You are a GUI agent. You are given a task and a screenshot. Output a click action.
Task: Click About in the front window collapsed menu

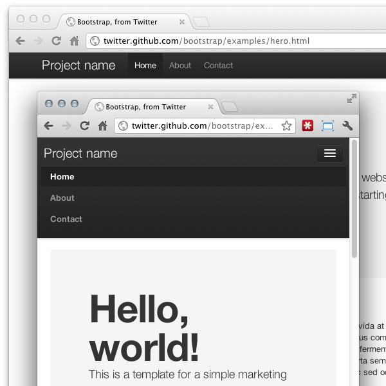point(193,198)
